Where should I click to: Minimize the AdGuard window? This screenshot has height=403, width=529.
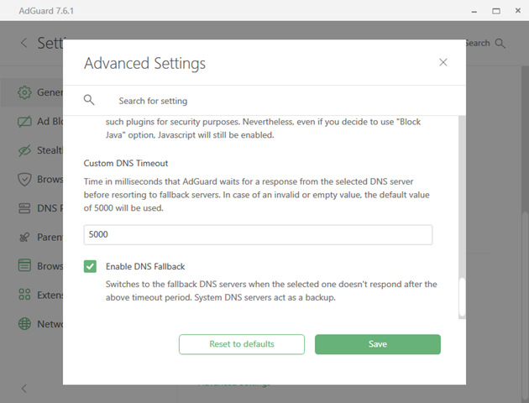pyautogui.click(x=466, y=10)
